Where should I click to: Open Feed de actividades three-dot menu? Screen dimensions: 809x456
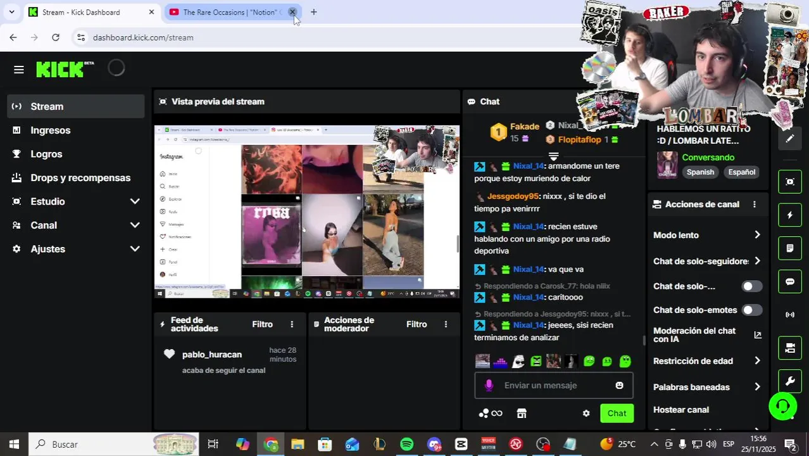(x=292, y=324)
